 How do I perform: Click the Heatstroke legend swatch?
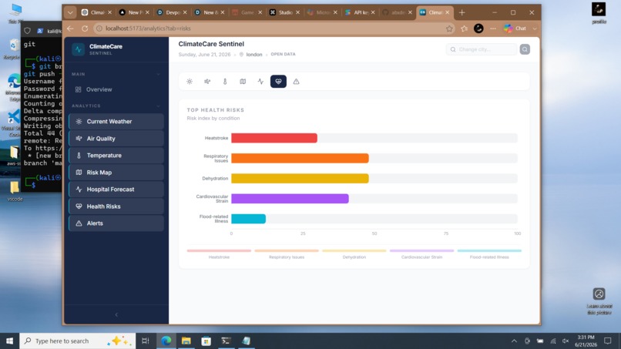click(x=219, y=250)
